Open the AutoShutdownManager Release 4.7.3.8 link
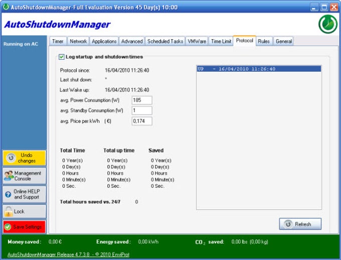The image size is (341, 260). (68, 254)
